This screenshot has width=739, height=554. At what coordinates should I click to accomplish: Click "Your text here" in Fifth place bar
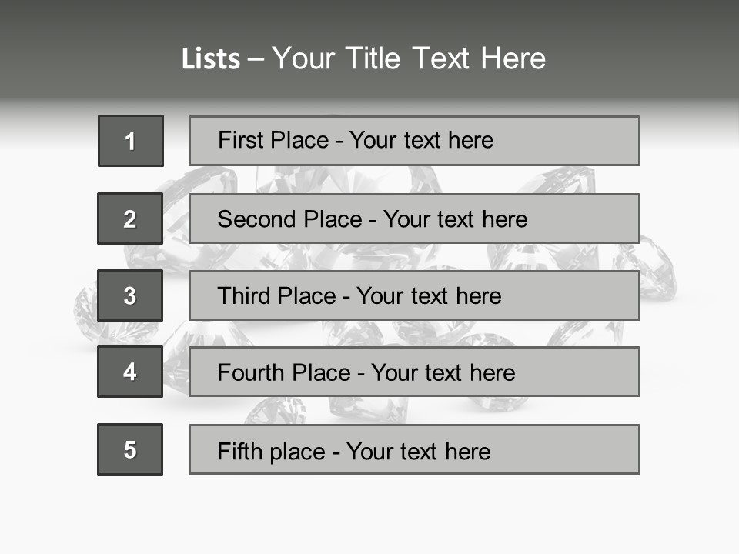[418, 451]
